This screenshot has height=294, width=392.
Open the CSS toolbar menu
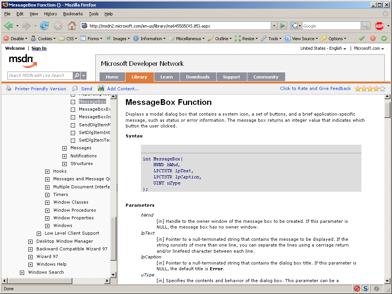click(x=67, y=39)
